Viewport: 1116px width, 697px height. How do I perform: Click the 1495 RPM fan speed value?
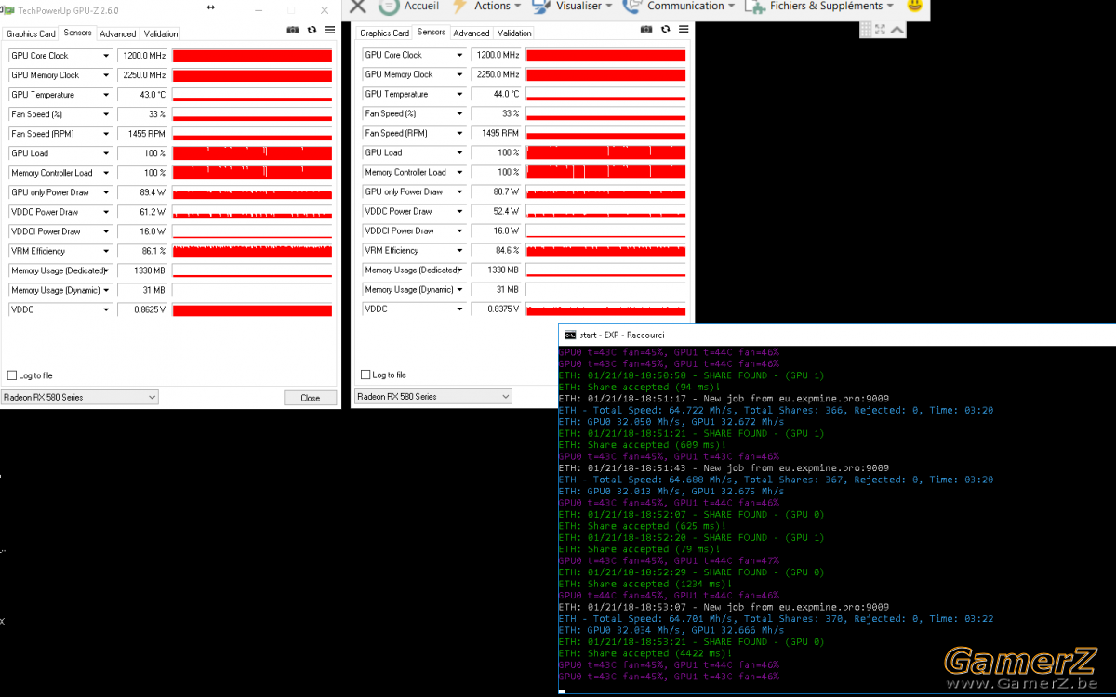coord(497,133)
